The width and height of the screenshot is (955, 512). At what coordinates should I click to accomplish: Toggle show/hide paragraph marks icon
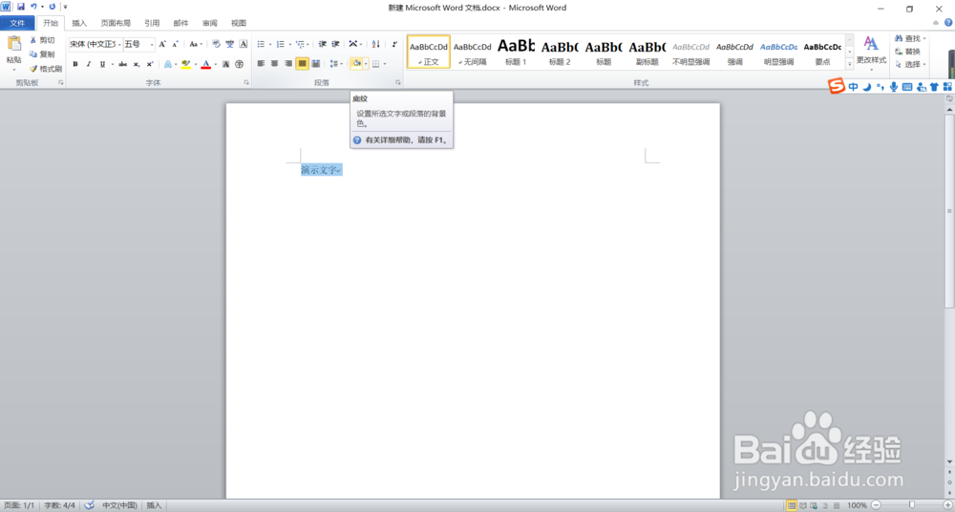tap(394, 44)
